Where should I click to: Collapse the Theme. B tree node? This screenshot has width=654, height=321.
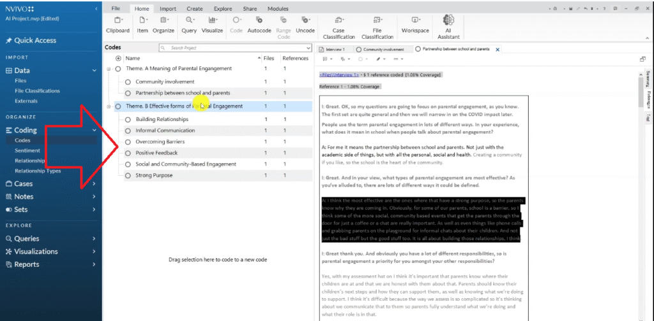pyautogui.click(x=109, y=106)
